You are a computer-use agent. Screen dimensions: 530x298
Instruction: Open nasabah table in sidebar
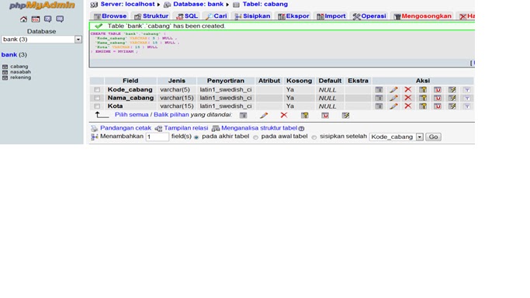(20, 72)
